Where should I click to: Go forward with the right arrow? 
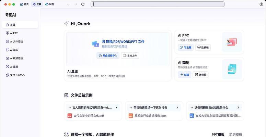coord(76,4)
